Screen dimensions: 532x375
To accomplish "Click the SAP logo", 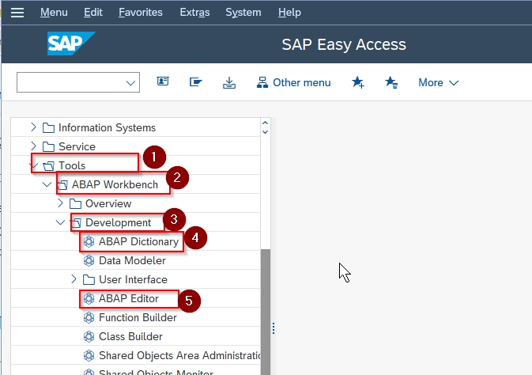I will tap(71, 44).
